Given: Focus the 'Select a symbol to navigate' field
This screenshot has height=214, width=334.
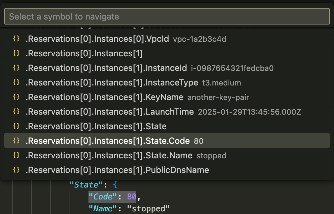Looking at the screenshot, I should click(x=167, y=16).
